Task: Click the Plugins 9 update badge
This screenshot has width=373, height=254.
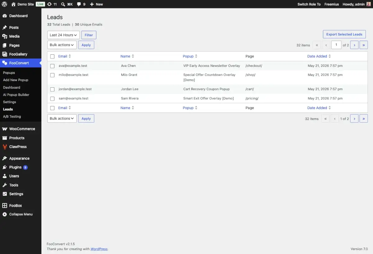Action: click(25, 167)
